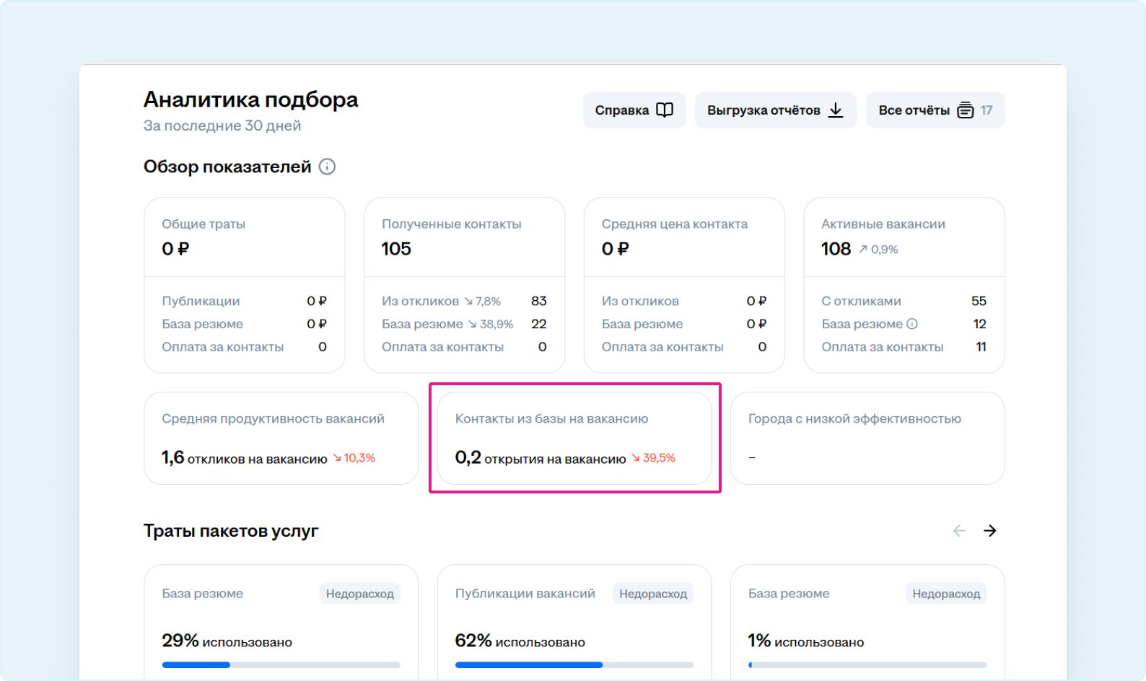Click the book icon in Справка button
Viewport: 1146px width, 681px height.
(x=664, y=110)
